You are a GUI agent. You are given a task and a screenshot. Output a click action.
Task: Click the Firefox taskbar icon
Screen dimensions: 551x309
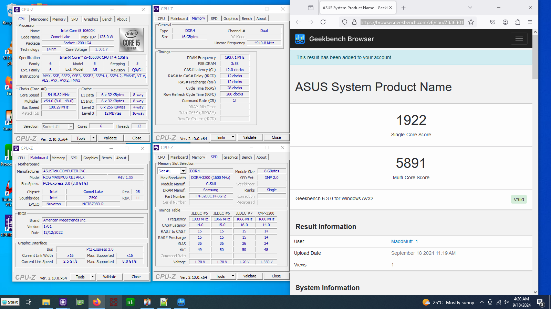click(x=97, y=302)
